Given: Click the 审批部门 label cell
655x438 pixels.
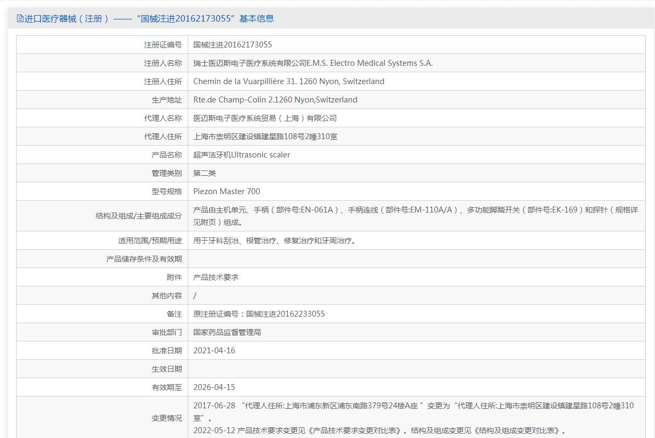Looking at the screenshot, I should [x=102, y=332].
